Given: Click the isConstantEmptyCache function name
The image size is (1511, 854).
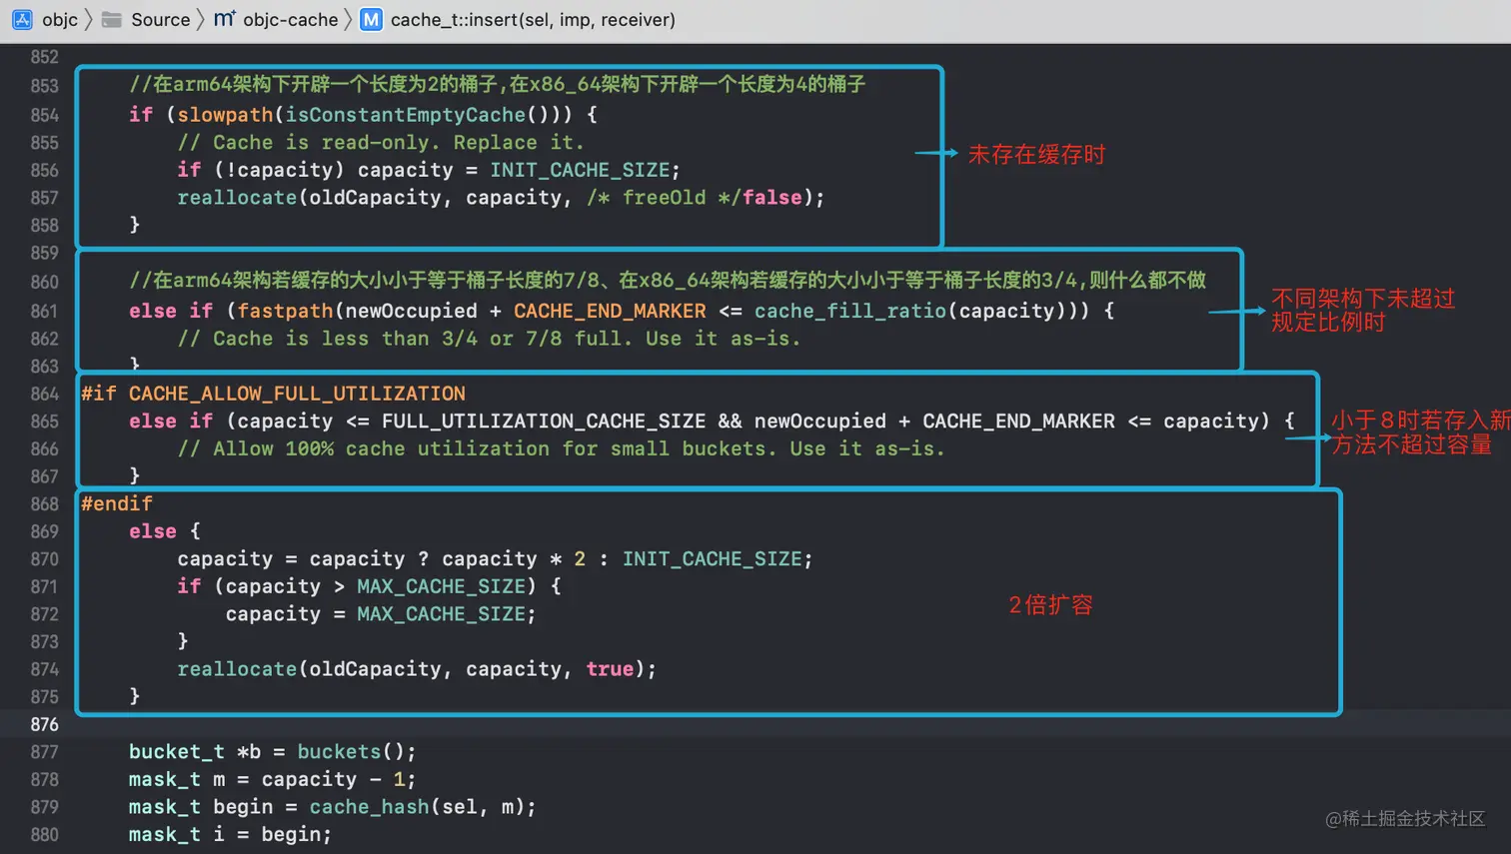Looking at the screenshot, I should 405,115.
